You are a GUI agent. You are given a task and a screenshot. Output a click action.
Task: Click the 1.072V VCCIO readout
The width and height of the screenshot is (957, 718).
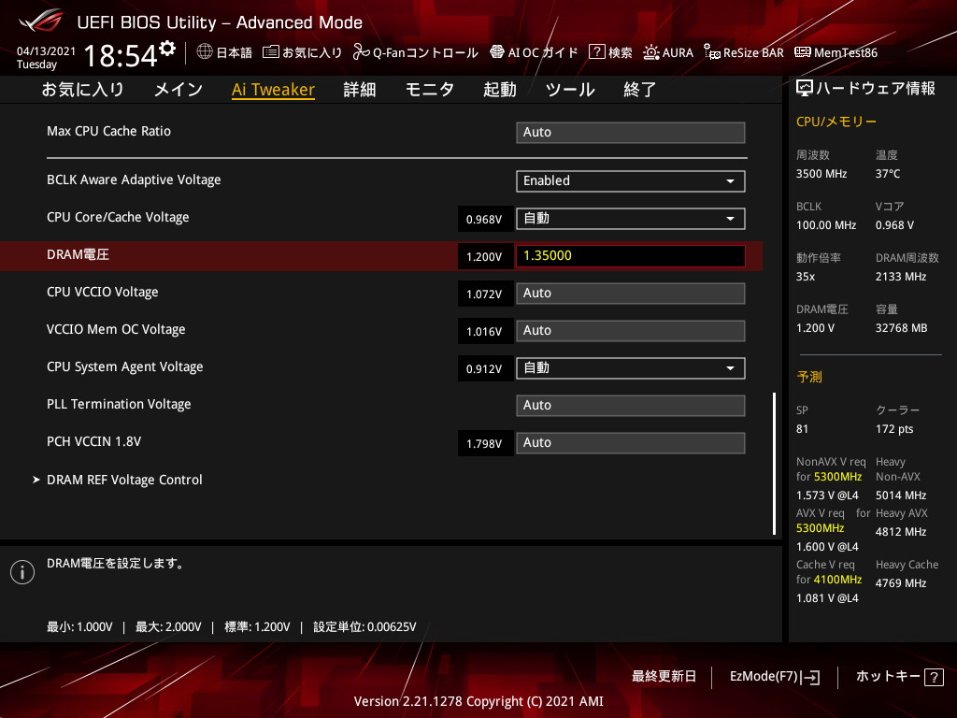[x=484, y=294]
